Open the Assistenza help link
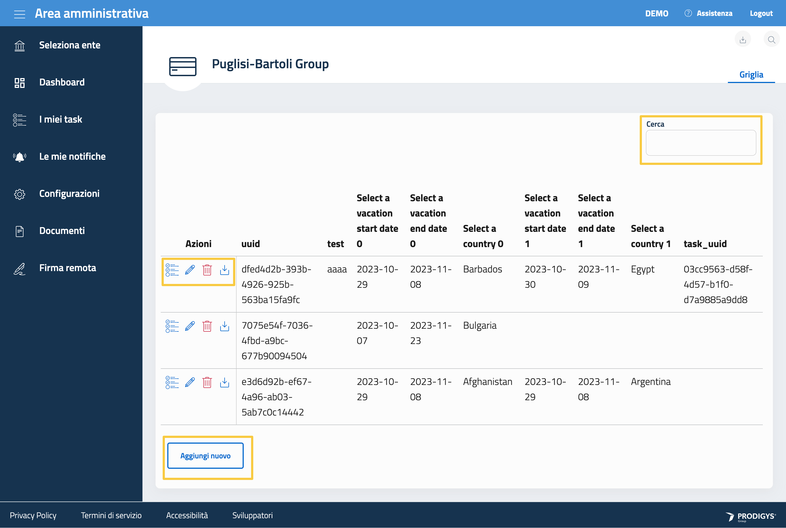 pos(714,13)
